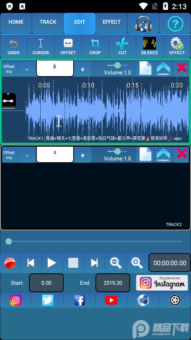Image resolution: width=191 pixels, height=340 pixels.
Task: Click TRACK1 wav file name label
Action: tap(105, 138)
